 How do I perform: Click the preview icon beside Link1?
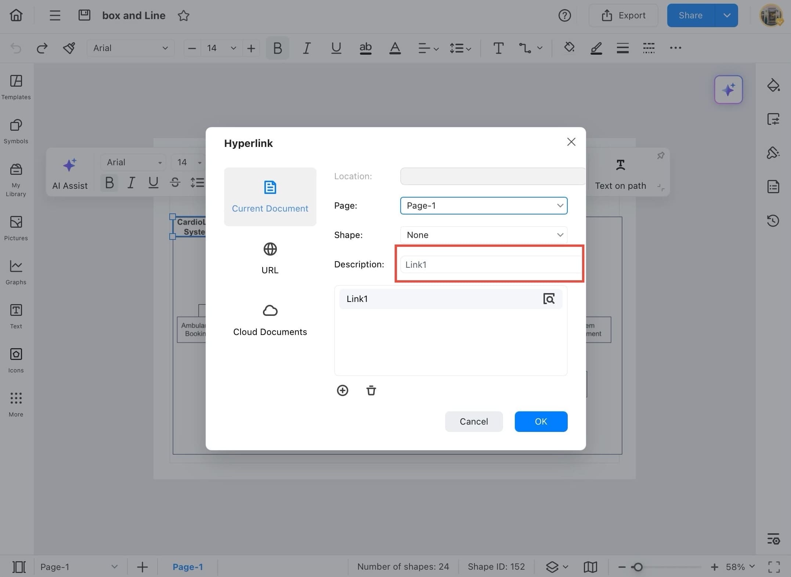tap(549, 299)
